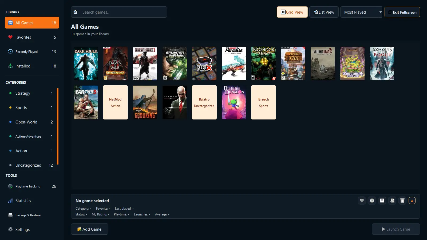This screenshot has height=240, width=427.
Task: Open Settings via the gear icon
Action: pos(10,230)
